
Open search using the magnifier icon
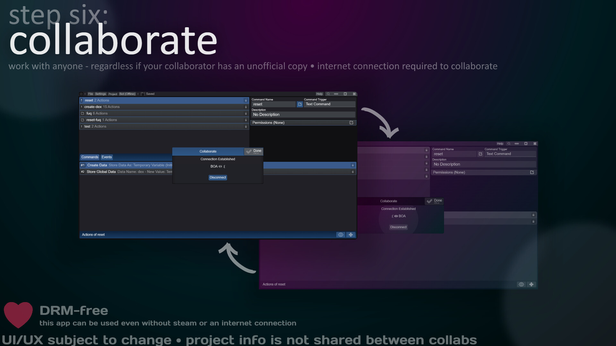click(328, 94)
